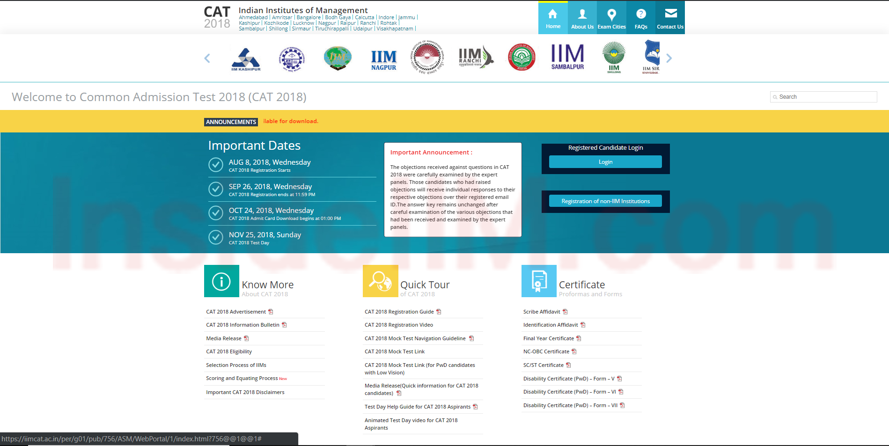Click the IIM Kashipur logo
This screenshot has width=889, height=446.
pos(246,59)
